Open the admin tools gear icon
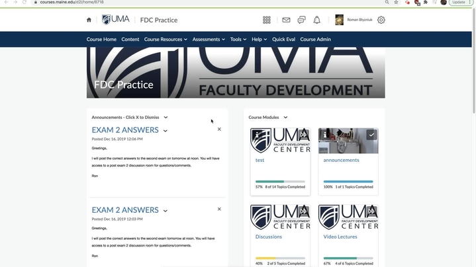 [381, 20]
